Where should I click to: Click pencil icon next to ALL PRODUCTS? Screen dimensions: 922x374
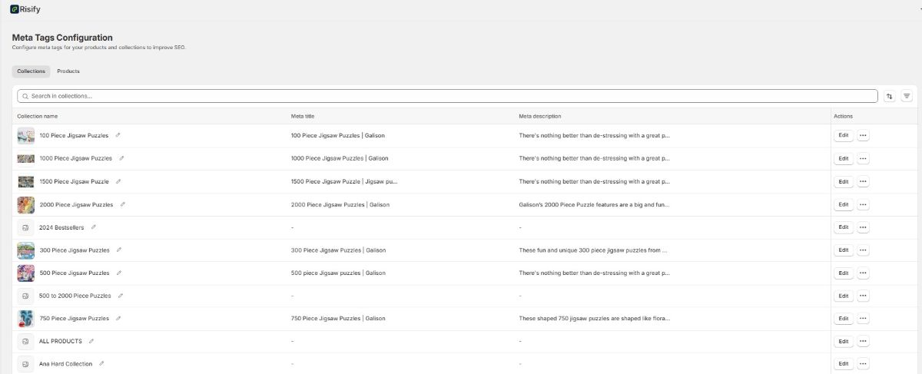(91, 341)
